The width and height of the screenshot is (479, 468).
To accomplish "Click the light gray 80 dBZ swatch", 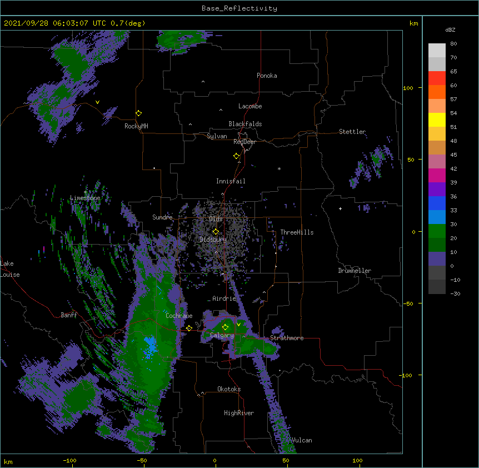I will point(437,51).
